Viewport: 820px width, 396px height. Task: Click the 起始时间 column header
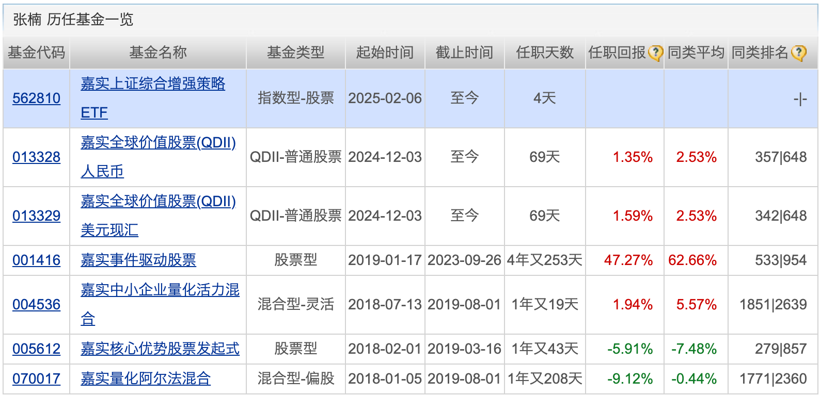pyautogui.click(x=385, y=53)
